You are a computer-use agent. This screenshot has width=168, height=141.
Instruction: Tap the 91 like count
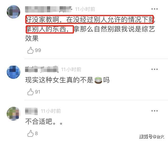coord(38,92)
